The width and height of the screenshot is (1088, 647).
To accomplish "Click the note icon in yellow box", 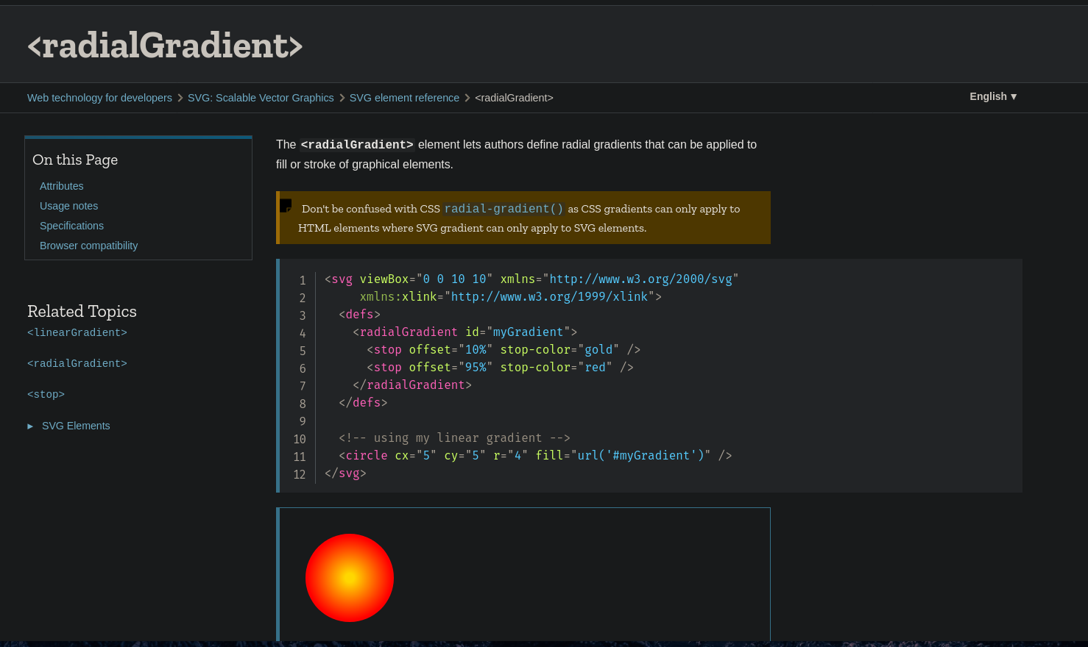I will point(286,206).
